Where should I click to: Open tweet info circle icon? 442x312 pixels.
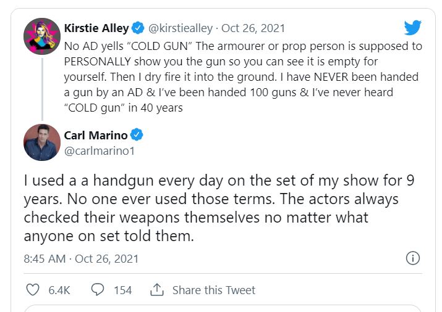(413, 258)
